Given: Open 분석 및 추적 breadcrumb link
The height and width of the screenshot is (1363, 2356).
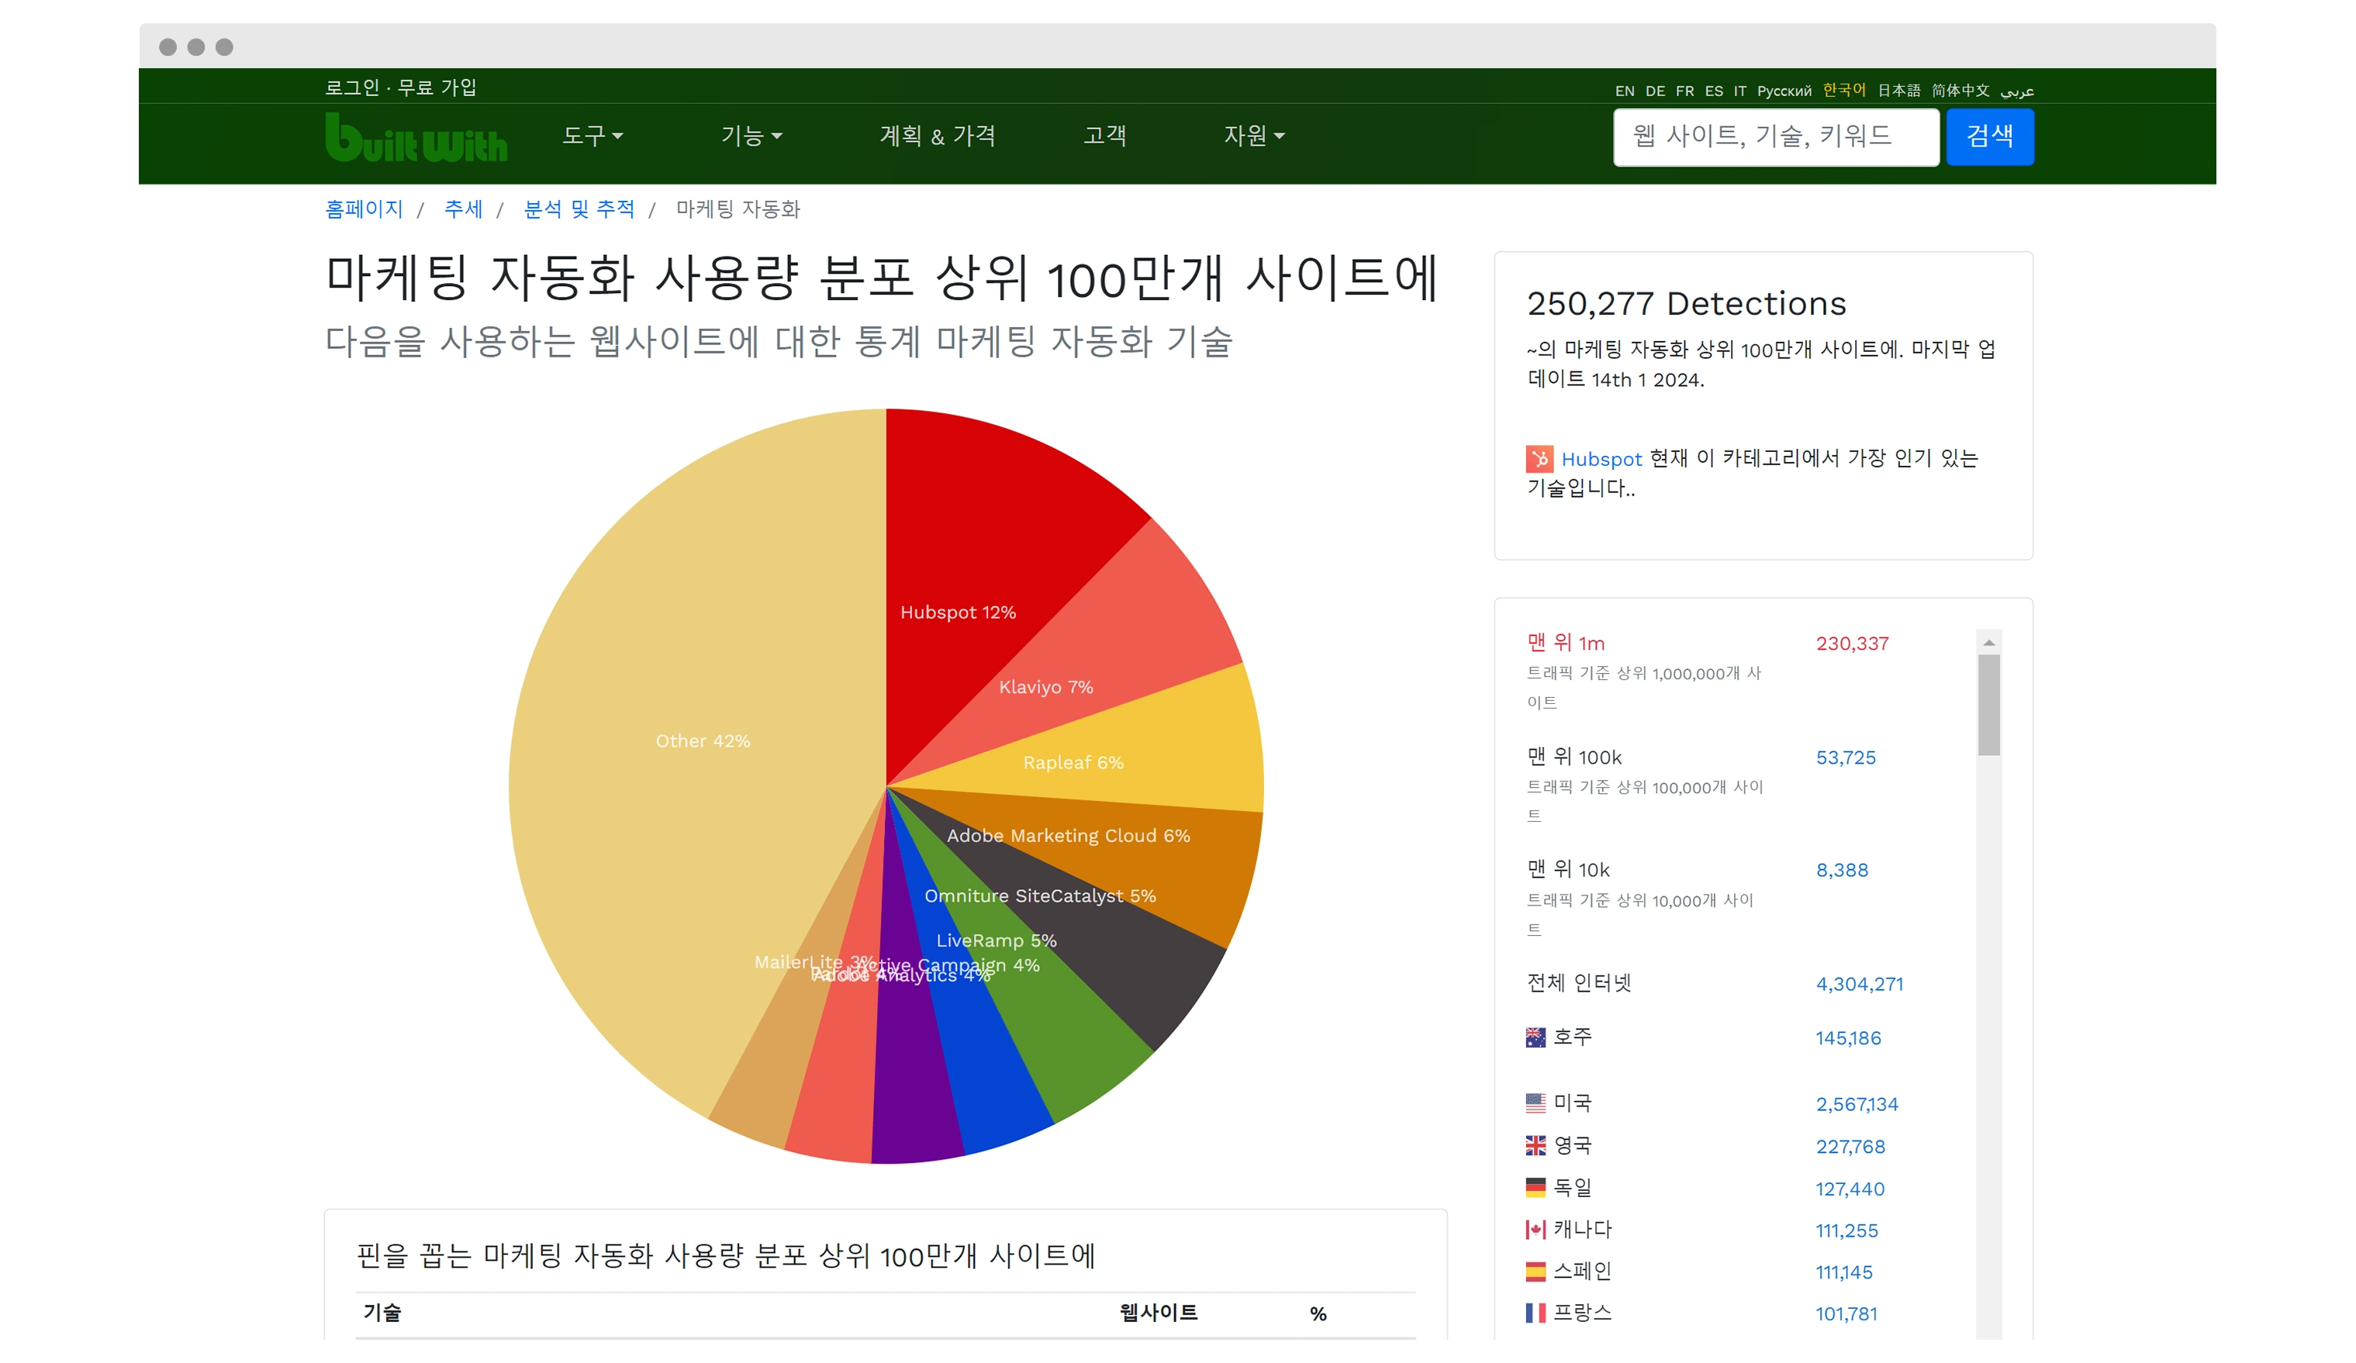Looking at the screenshot, I should 579,209.
